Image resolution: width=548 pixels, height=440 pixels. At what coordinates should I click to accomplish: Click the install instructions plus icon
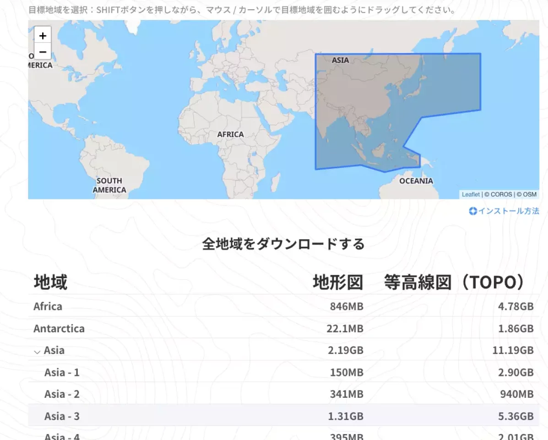tap(473, 211)
